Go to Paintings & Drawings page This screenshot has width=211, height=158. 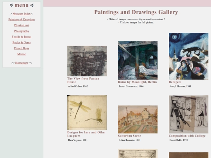pos(21,20)
